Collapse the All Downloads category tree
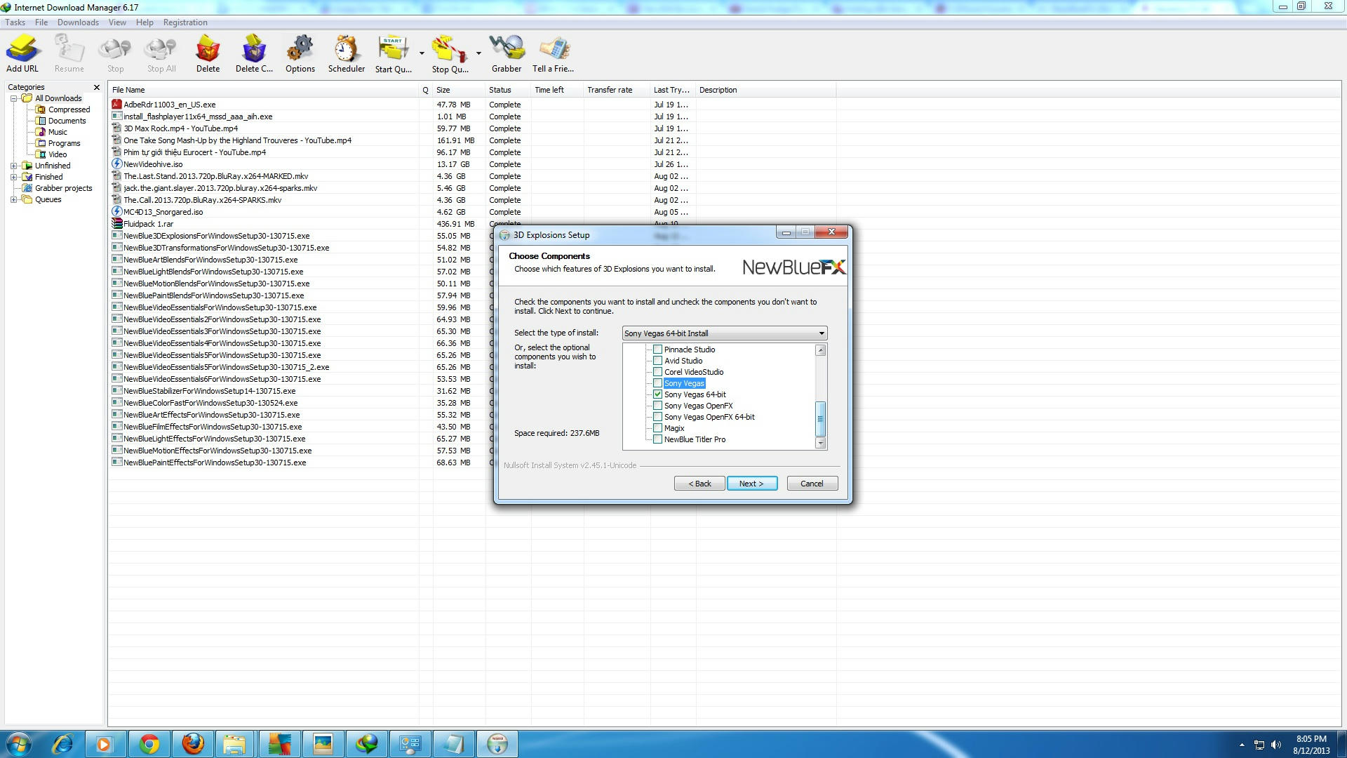1347x758 pixels. click(x=13, y=98)
